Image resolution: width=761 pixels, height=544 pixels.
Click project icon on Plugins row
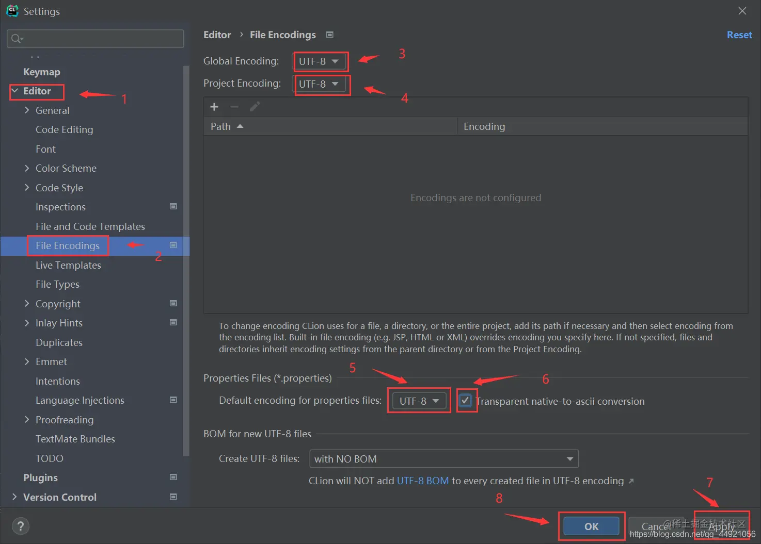pyautogui.click(x=173, y=477)
